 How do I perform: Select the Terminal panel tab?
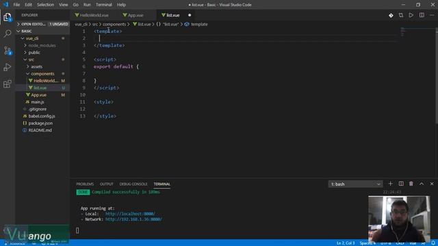(x=162, y=184)
